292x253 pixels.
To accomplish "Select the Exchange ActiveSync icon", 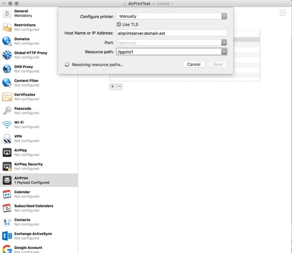I will [7, 236].
